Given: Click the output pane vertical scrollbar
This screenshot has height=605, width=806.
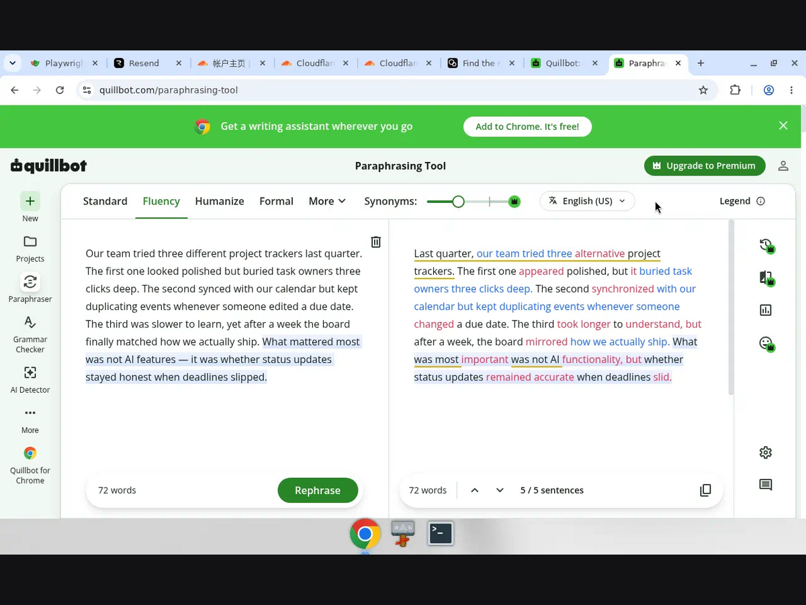Looking at the screenshot, I should (731, 307).
